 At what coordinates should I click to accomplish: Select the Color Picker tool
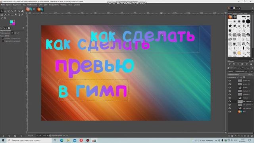(2, 18)
